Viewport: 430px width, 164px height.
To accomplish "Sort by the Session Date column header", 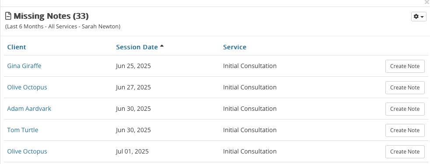I will (x=137, y=47).
